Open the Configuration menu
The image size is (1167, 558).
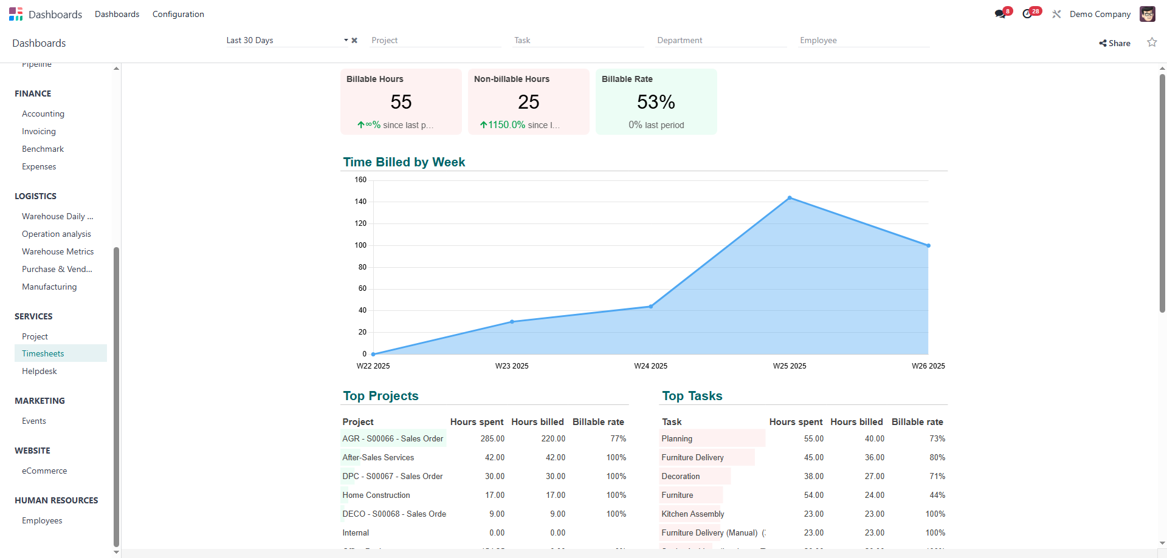click(178, 14)
